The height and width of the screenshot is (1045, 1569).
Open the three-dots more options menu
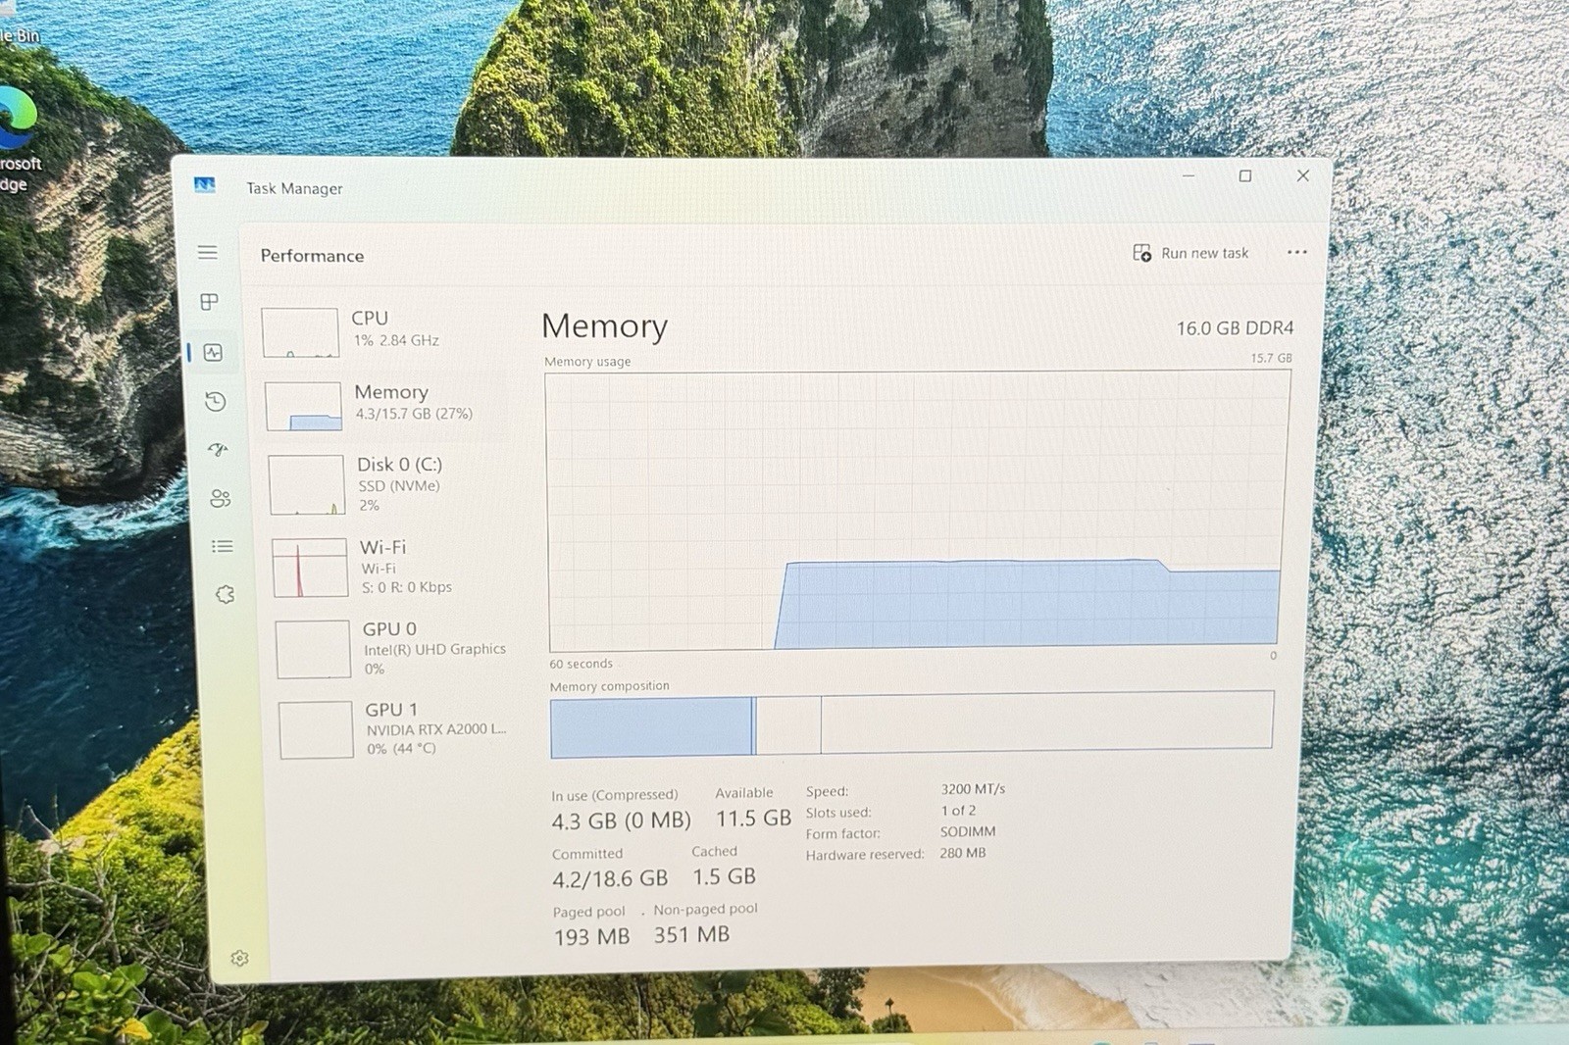(x=1296, y=252)
